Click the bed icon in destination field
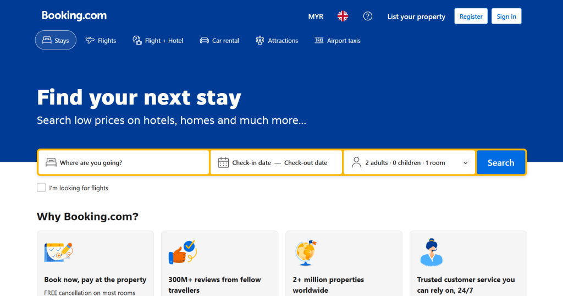This screenshot has width=563, height=296. coord(51,162)
